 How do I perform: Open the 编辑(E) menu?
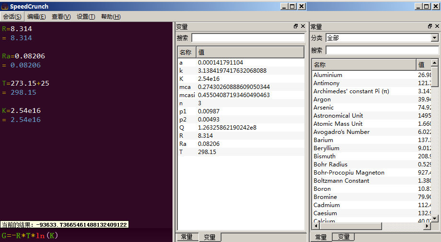click(x=36, y=17)
